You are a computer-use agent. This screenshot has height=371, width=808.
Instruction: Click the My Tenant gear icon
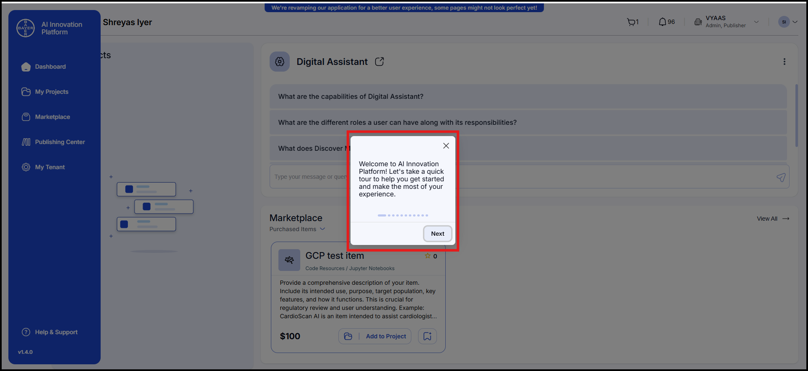26,167
